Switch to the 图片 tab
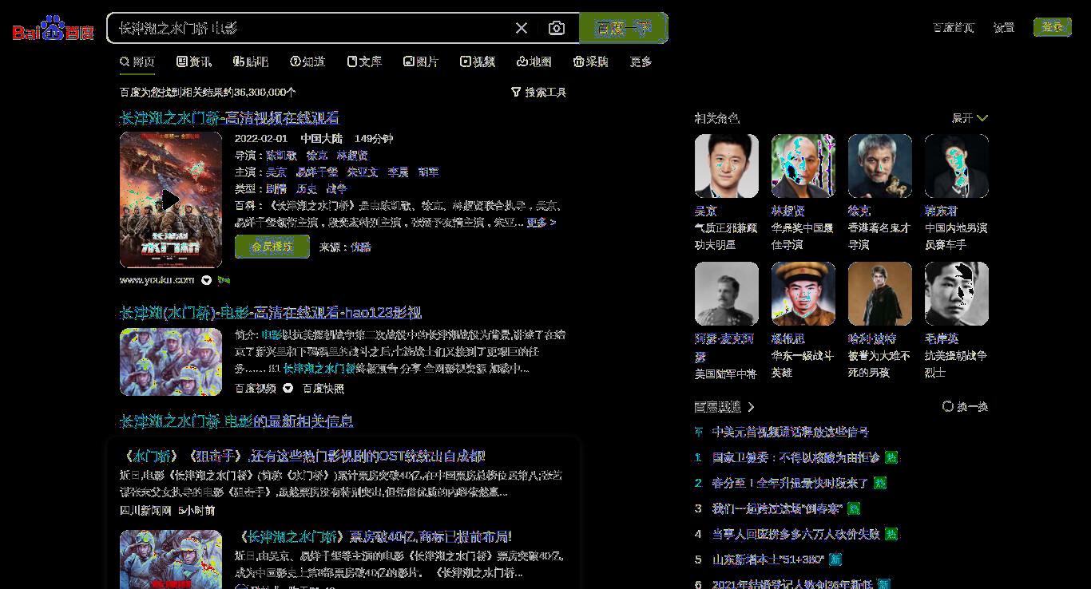The width and height of the screenshot is (1091, 589). click(421, 61)
